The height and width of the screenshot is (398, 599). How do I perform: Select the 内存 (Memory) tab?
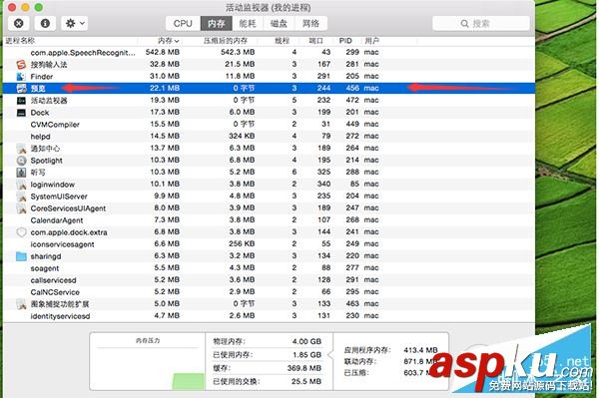point(217,24)
